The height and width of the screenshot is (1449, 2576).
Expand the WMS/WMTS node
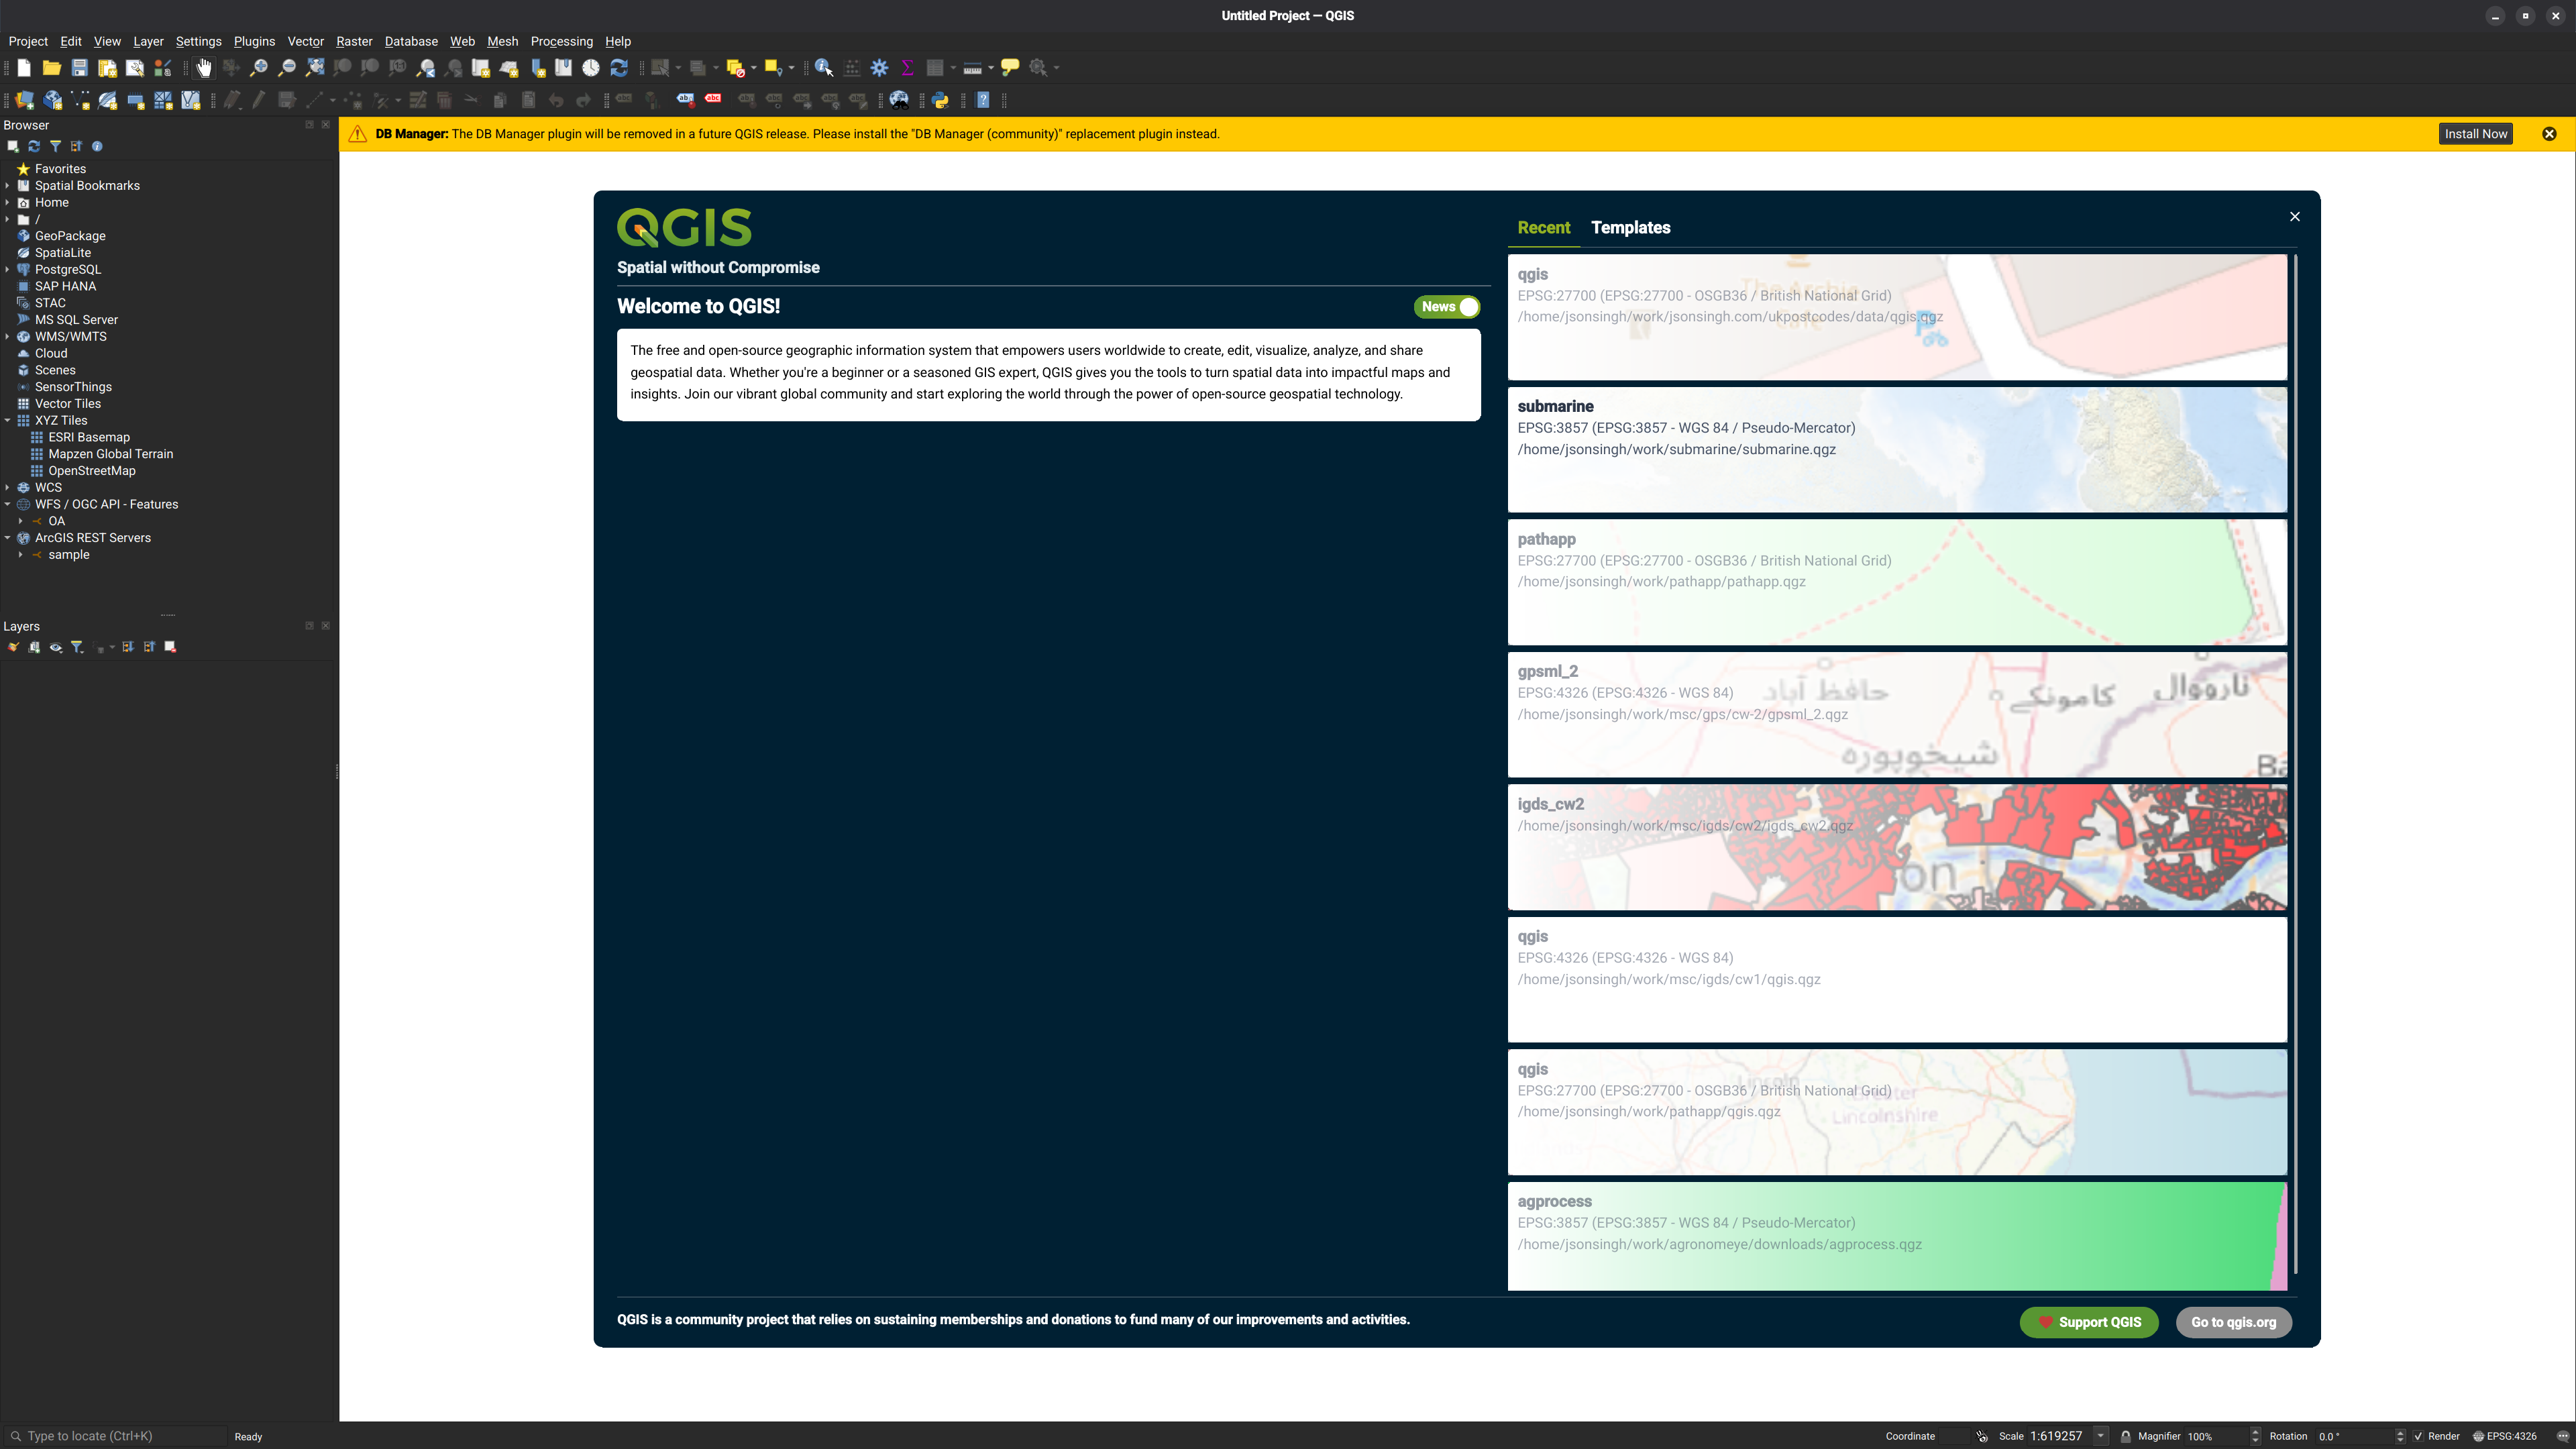pos(7,337)
